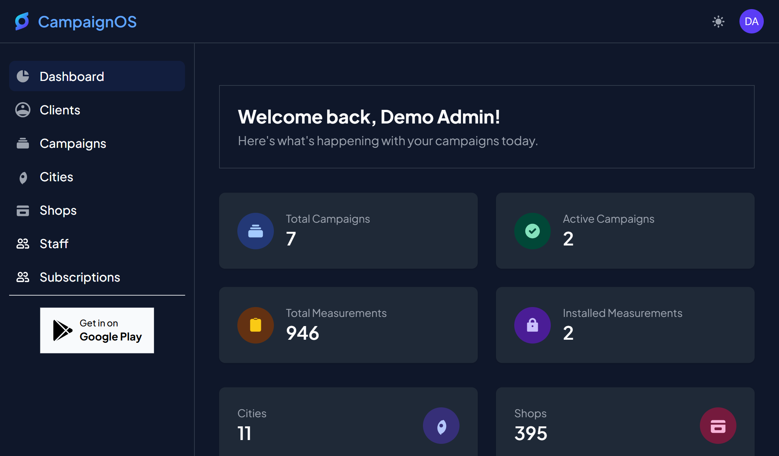This screenshot has height=456, width=779.
Task: Click the Cities card value 11
Action: coord(244,434)
